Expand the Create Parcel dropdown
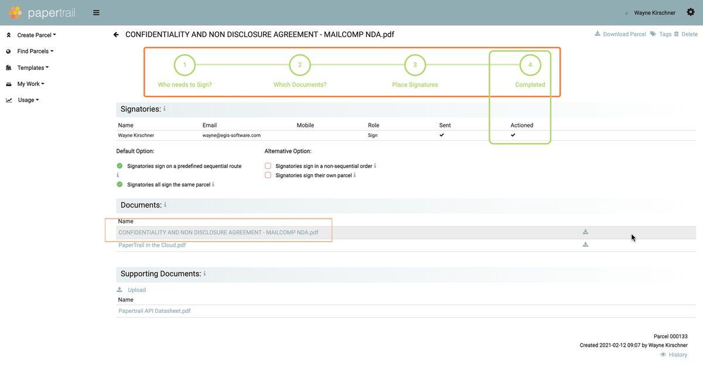This screenshot has height=366, width=703. (x=36, y=35)
